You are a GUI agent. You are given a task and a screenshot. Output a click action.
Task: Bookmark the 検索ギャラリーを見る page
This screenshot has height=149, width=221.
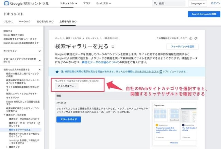click(x=113, y=46)
